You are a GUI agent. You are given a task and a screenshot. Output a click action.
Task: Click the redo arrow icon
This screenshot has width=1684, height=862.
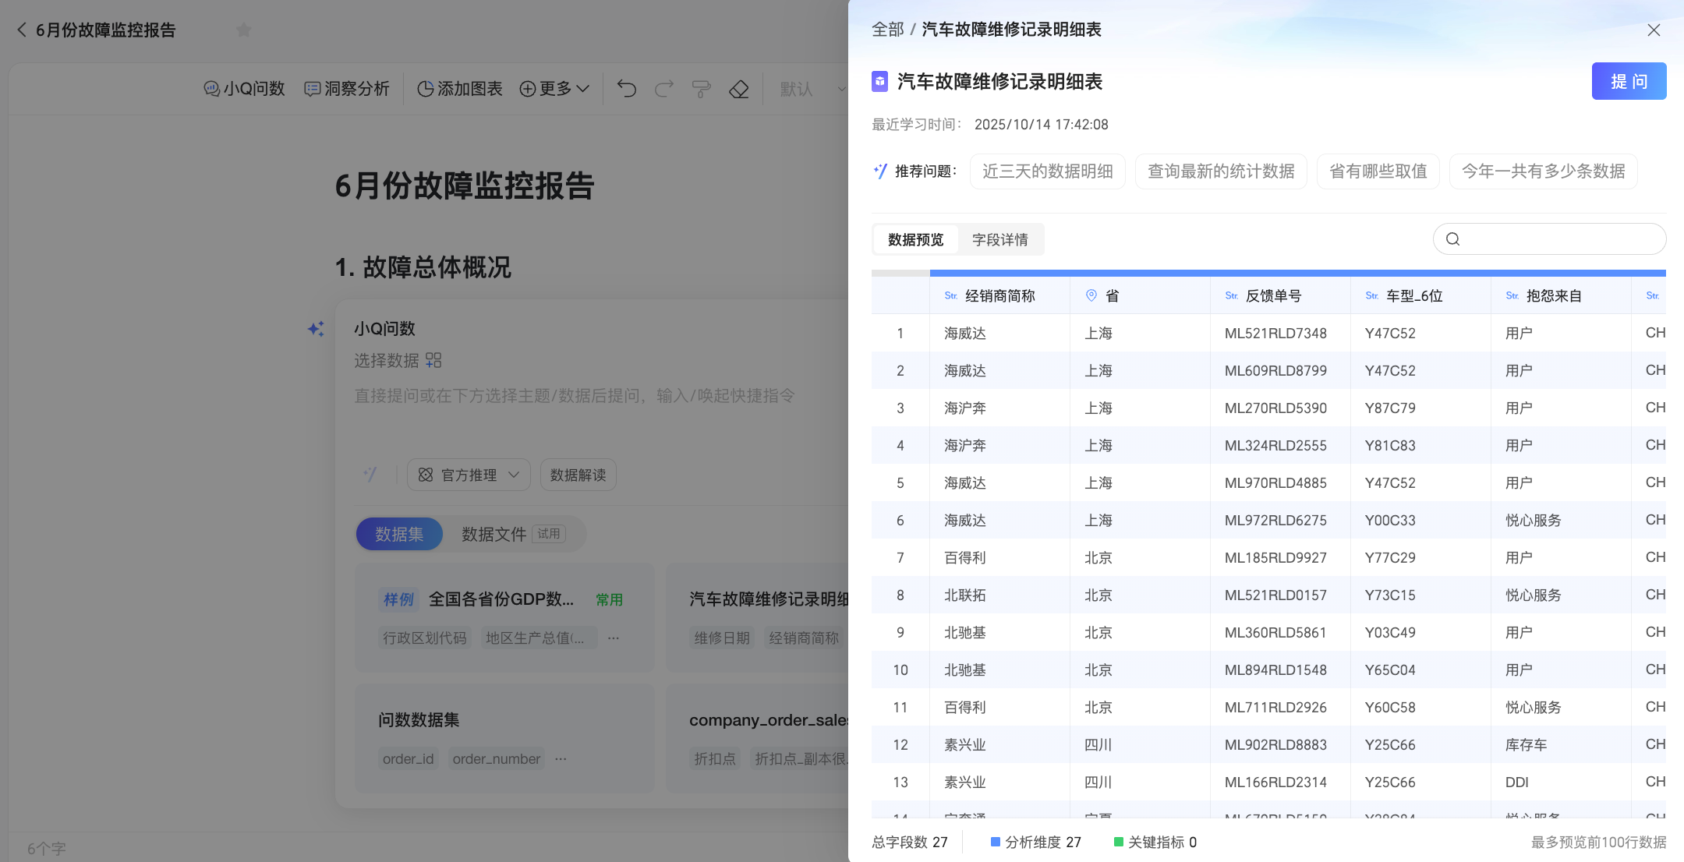tap(664, 89)
